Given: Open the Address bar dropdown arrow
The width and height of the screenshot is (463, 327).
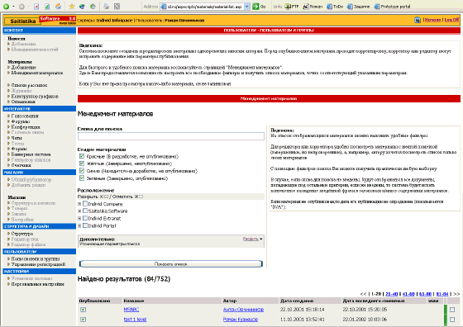Looking at the screenshot, I should 247,6.
